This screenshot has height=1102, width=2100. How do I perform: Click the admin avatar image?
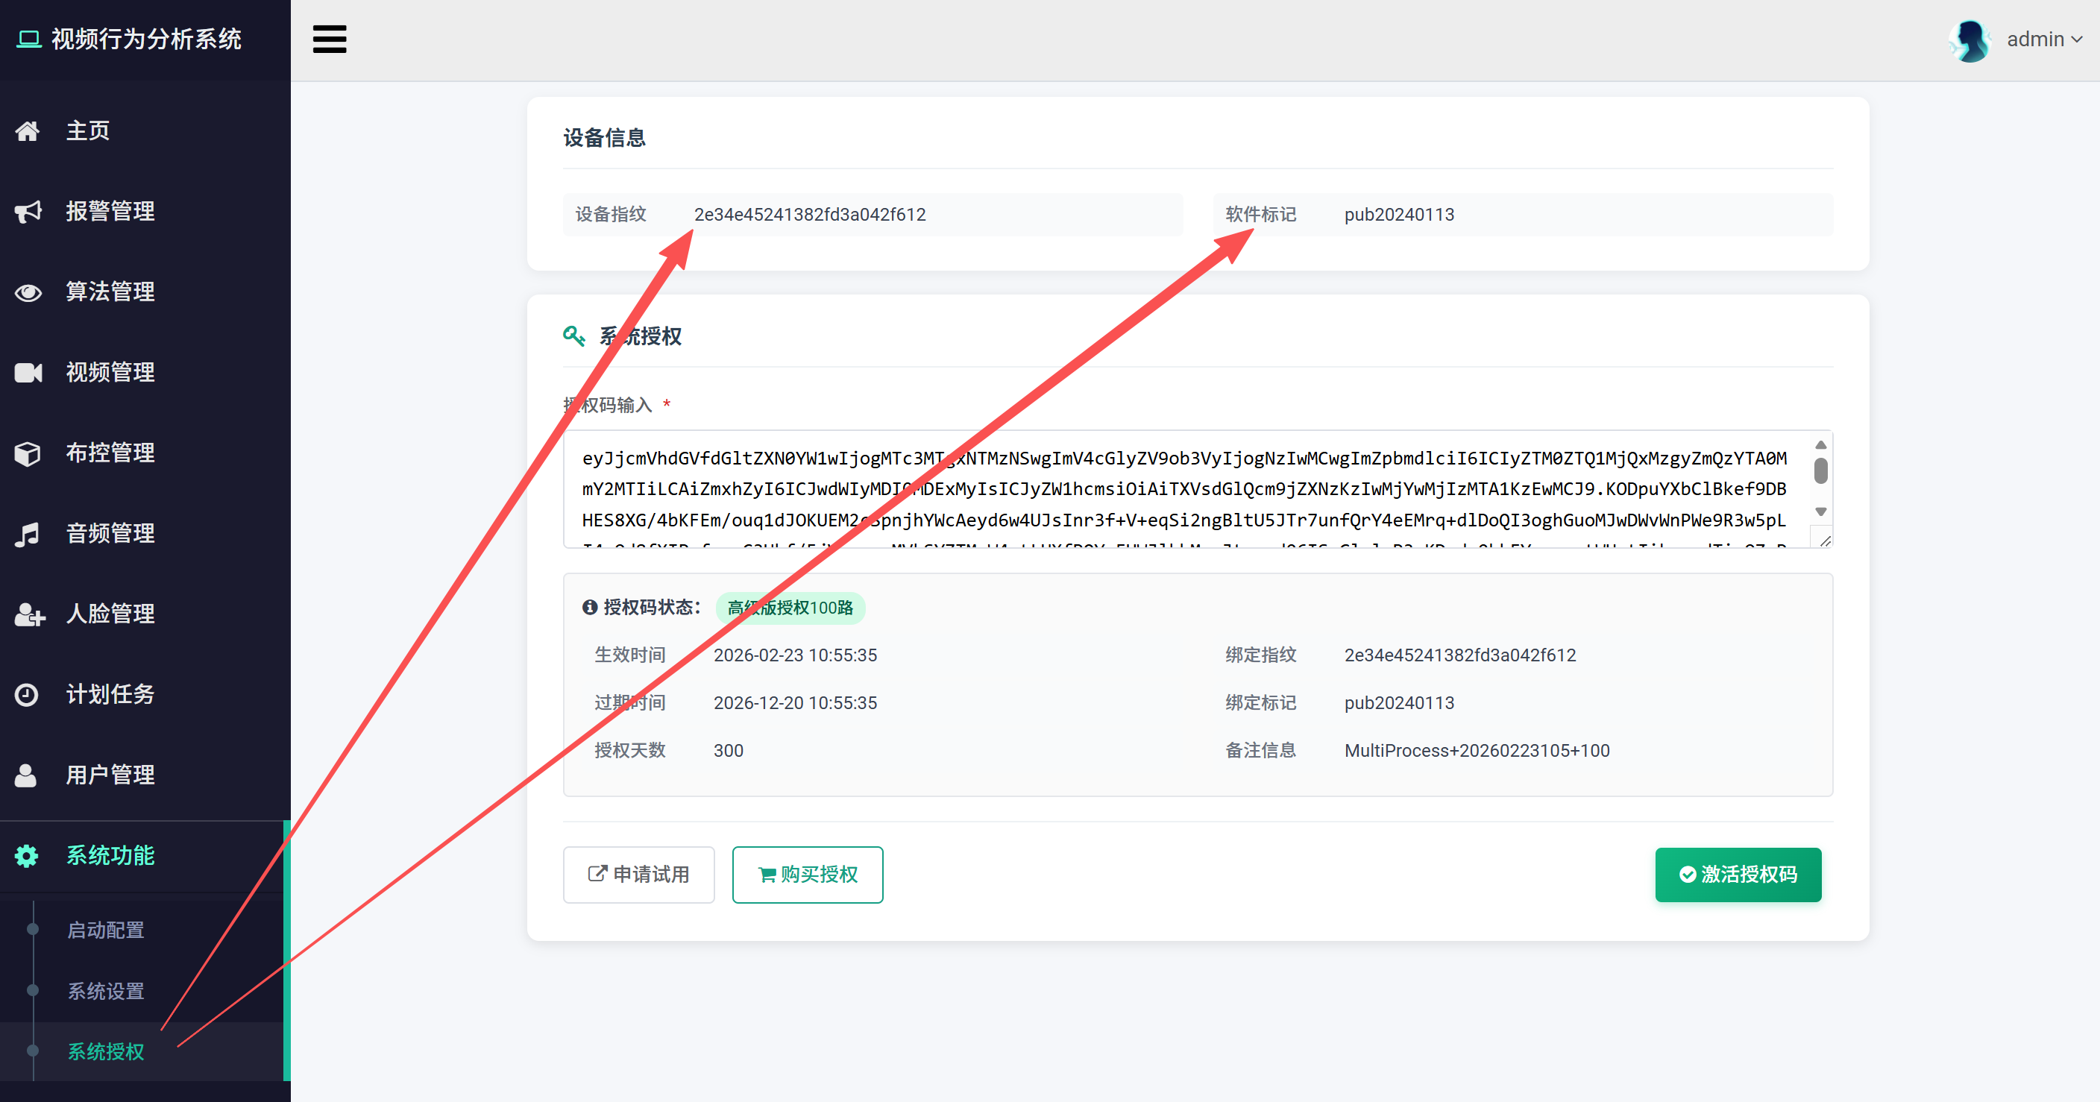point(1969,40)
